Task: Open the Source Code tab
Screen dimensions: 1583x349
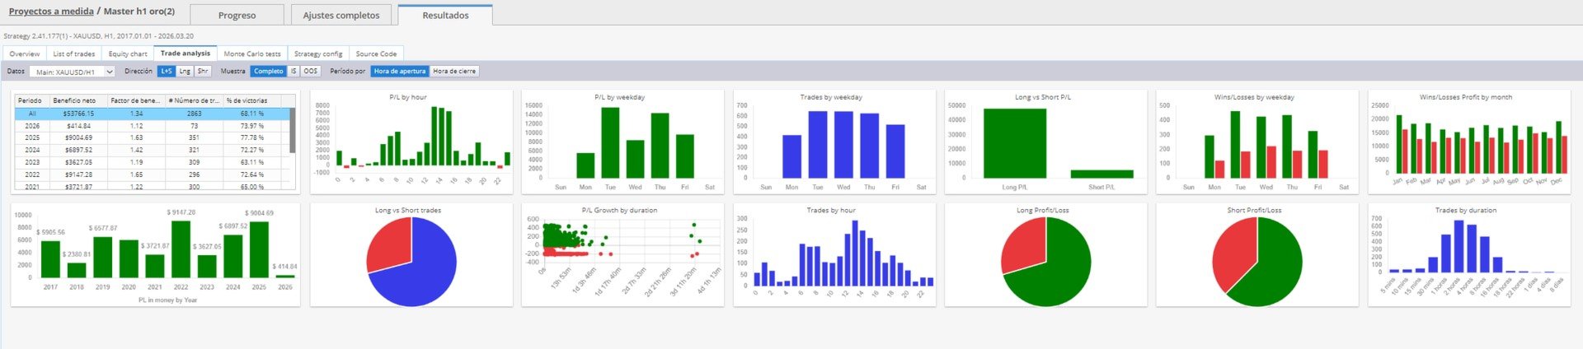Action: click(x=376, y=54)
